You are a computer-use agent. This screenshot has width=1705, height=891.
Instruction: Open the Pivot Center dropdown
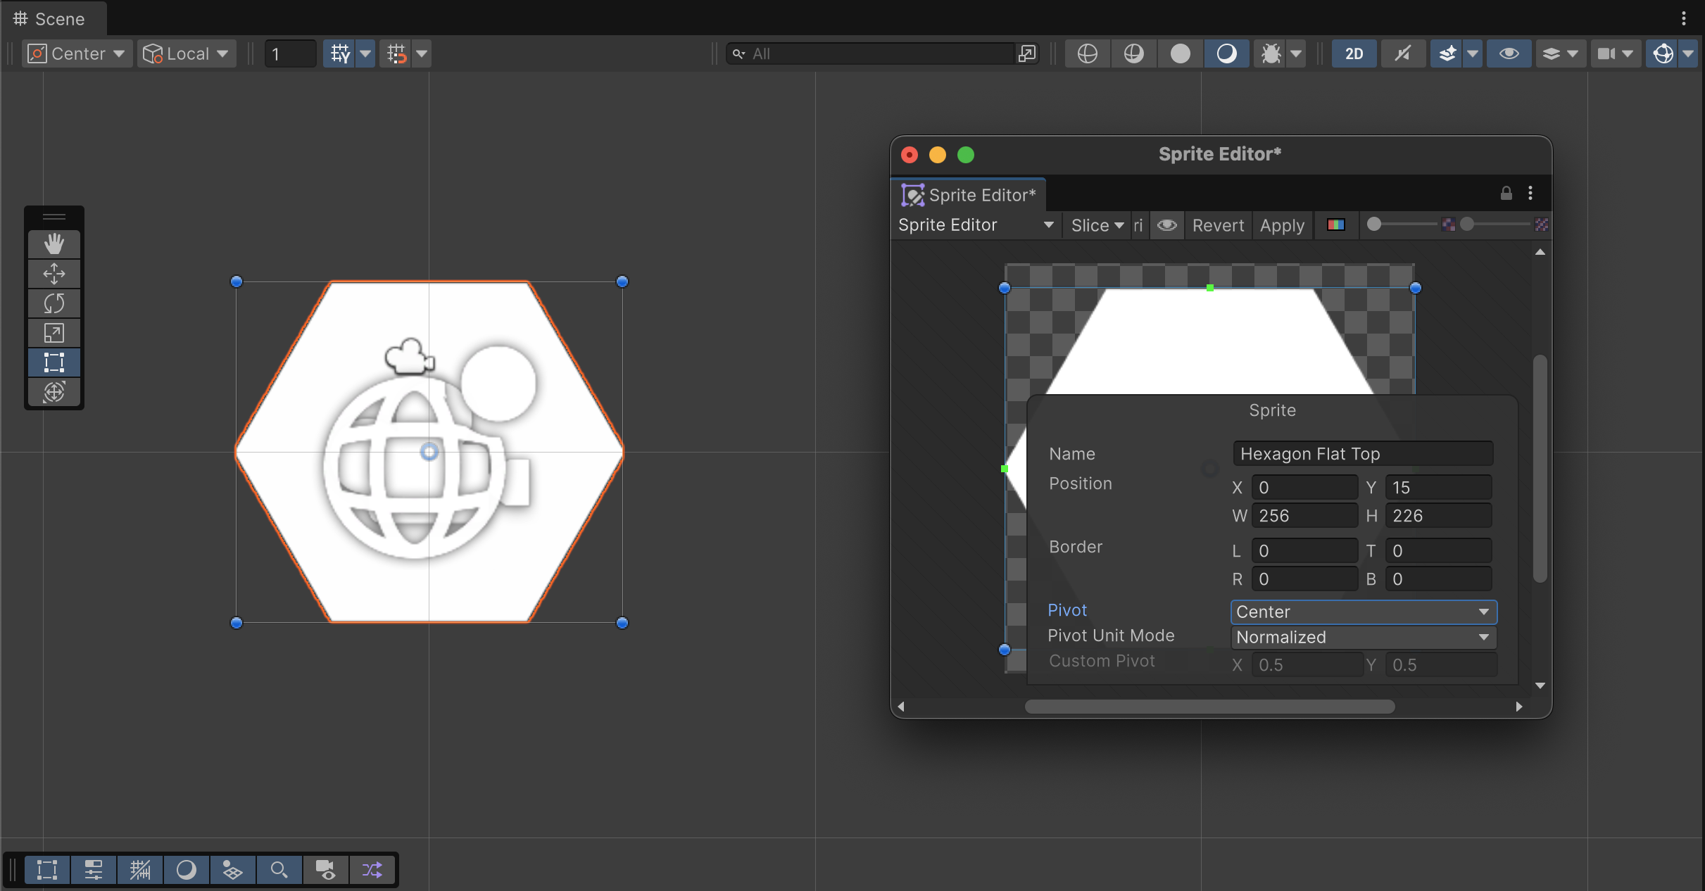pyautogui.click(x=1363, y=612)
